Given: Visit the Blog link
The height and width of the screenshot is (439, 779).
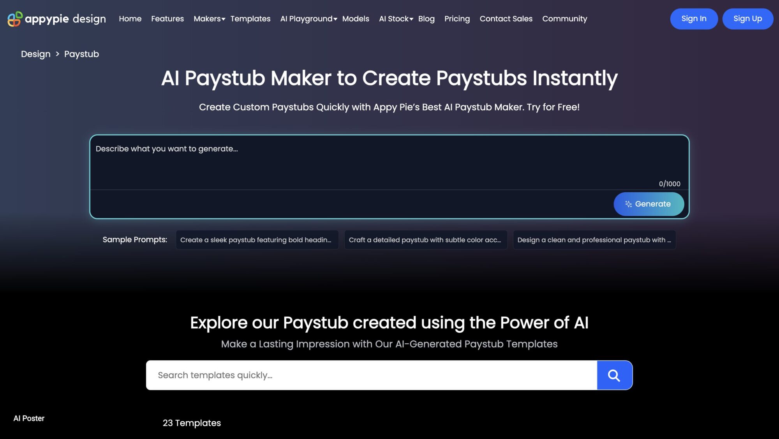Looking at the screenshot, I should point(426,19).
